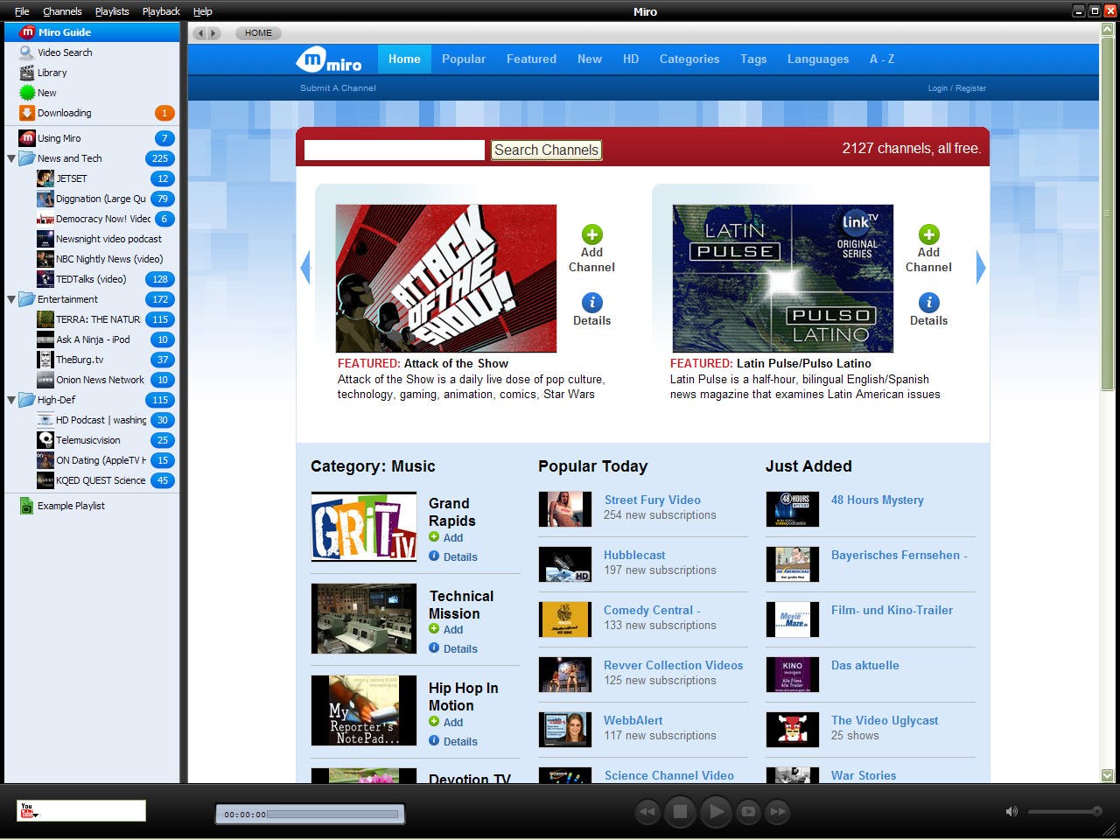Add the Grand Rapids channel
The width and height of the screenshot is (1120, 840).
coord(446,538)
